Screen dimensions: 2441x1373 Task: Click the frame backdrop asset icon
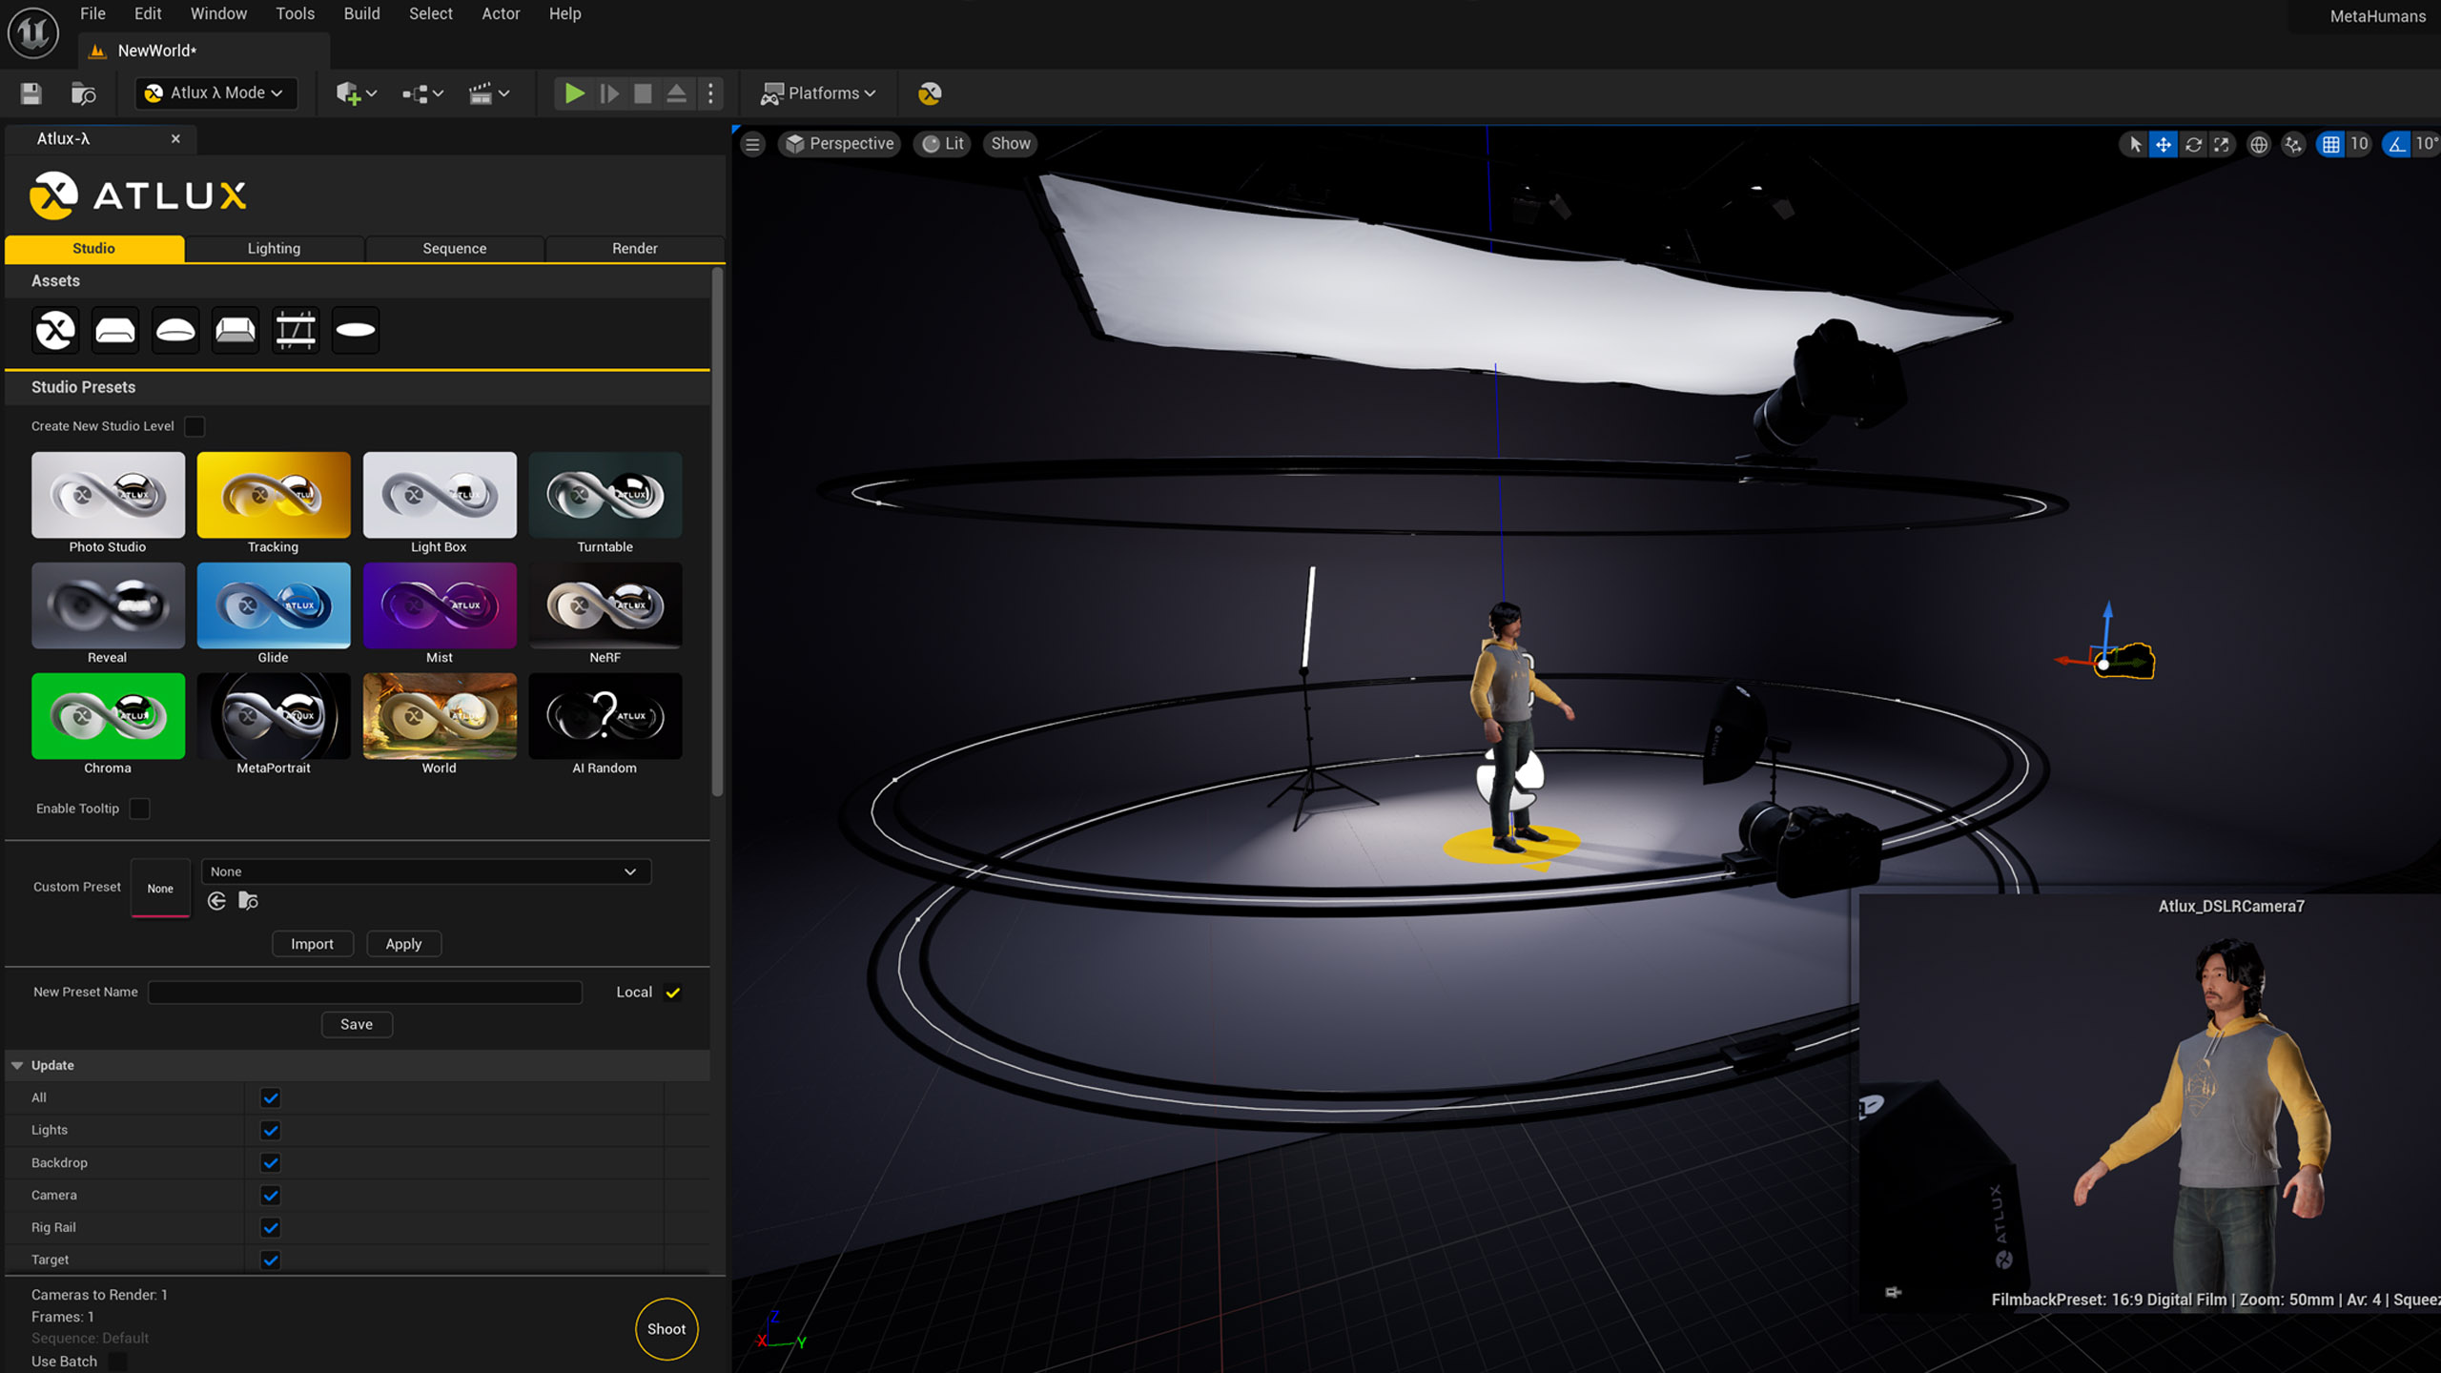(296, 331)
